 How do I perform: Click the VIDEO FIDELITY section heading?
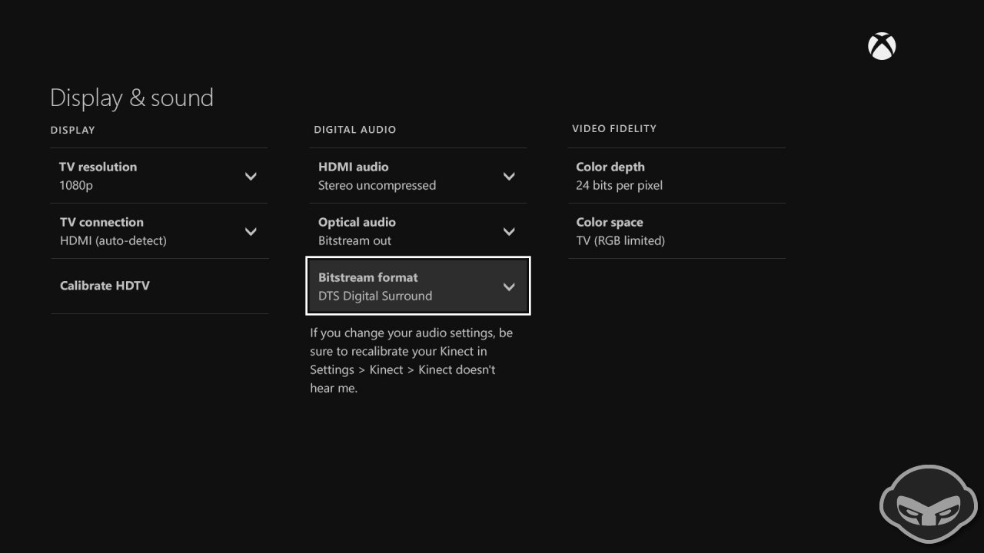614,128
